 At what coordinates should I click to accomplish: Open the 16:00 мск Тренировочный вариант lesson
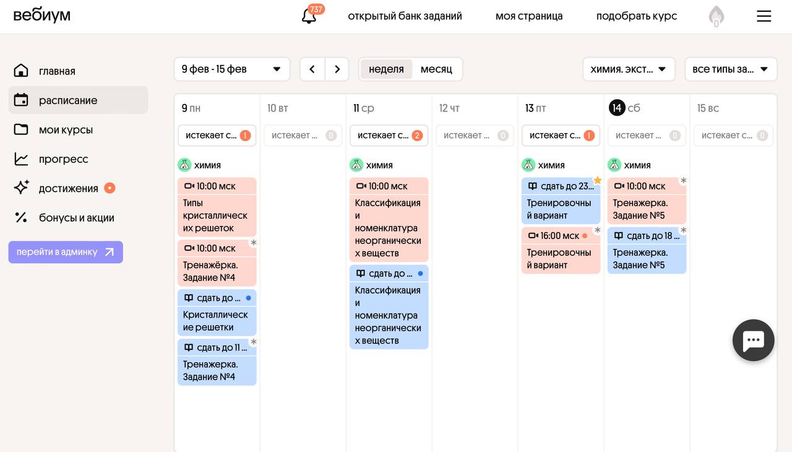tap(561, 251)
